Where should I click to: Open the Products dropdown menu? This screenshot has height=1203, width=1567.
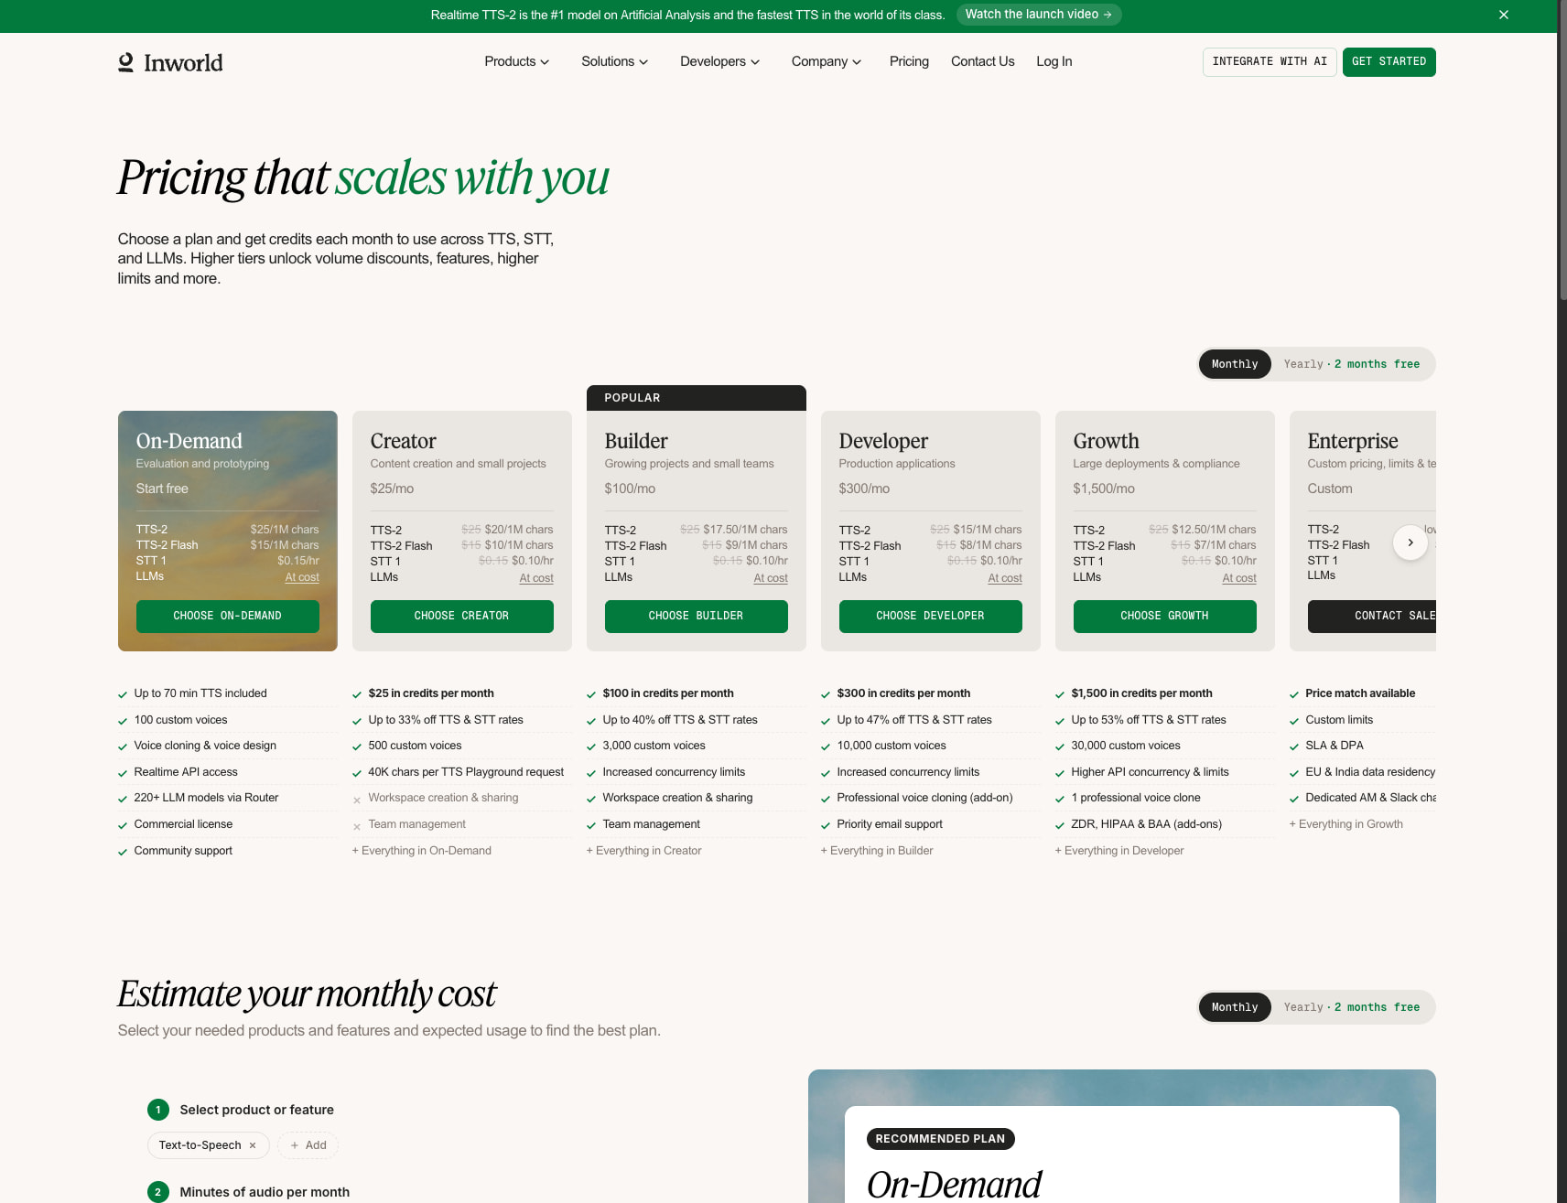tap(517, 61)
